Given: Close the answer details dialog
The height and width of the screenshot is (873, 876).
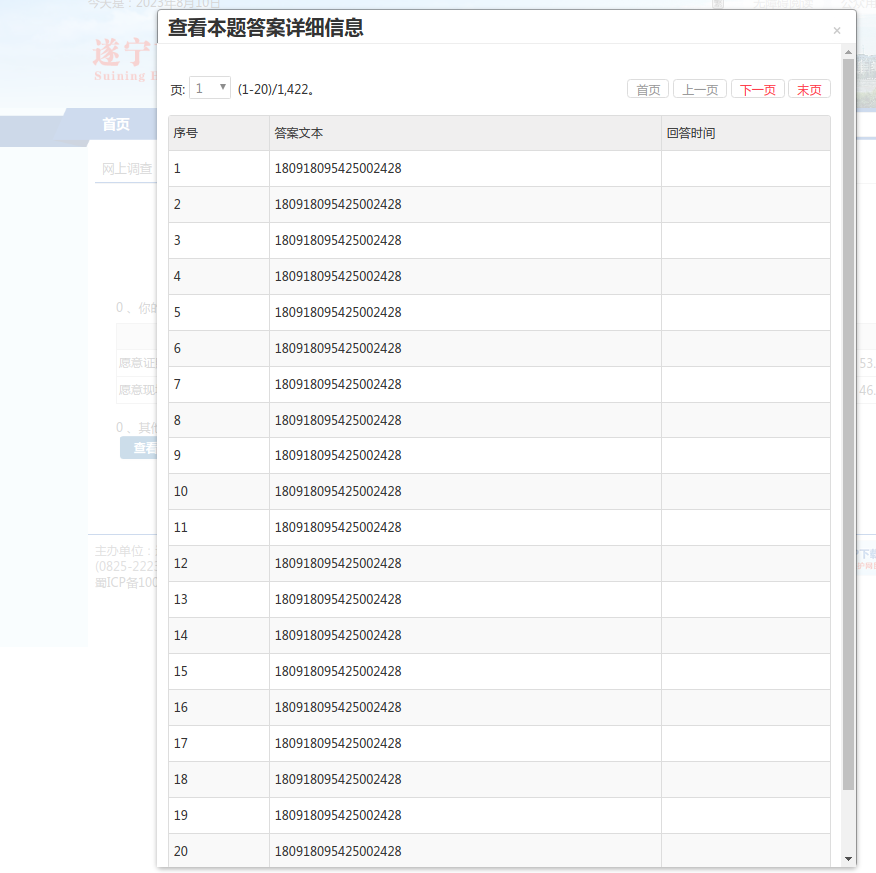Looking at the screenshot, I should [x=837, y=31].
